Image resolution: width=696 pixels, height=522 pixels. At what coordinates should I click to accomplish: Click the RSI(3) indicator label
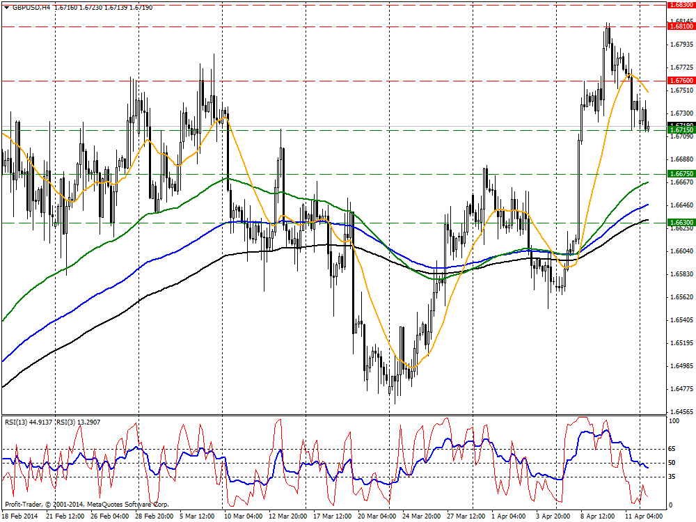77,422
